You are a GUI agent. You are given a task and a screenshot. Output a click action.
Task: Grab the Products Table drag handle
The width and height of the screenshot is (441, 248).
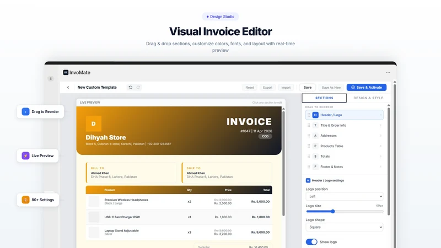(x=309, y=146)
